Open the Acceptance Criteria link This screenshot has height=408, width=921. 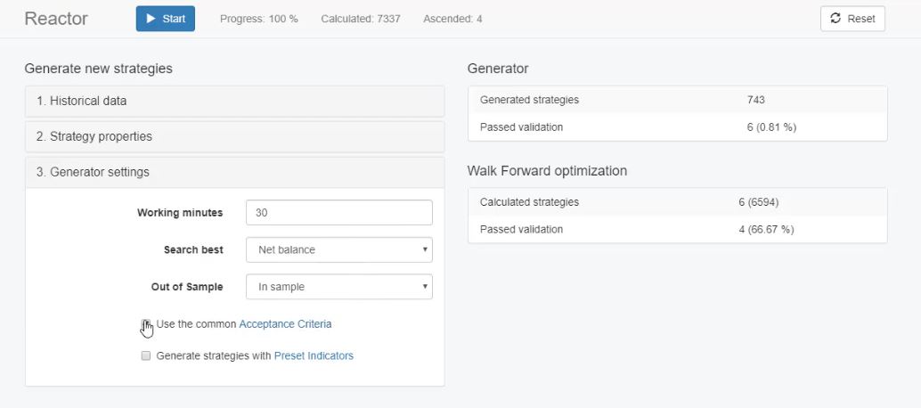pos(285,324)
